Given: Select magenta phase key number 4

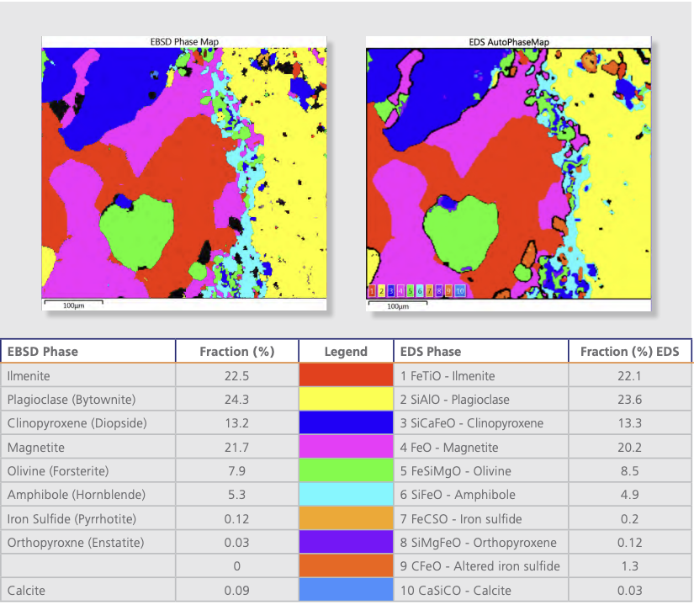Looking at the screenshot, I should pyautogui.click(x=401, y=291).
